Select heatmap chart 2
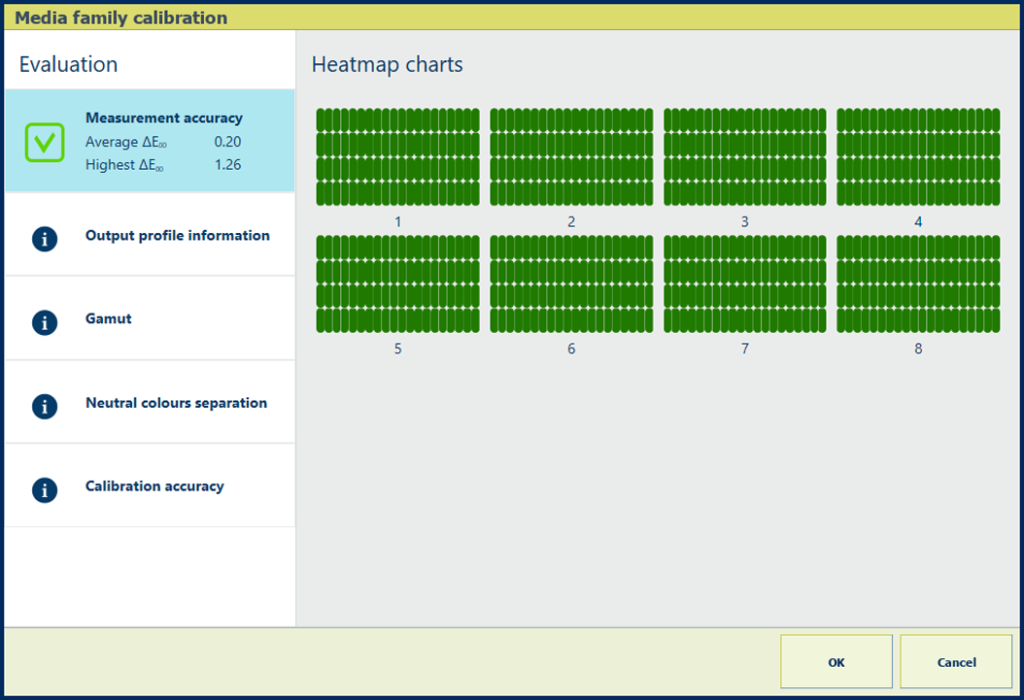The image size is (1024, 700). [571, 157]
